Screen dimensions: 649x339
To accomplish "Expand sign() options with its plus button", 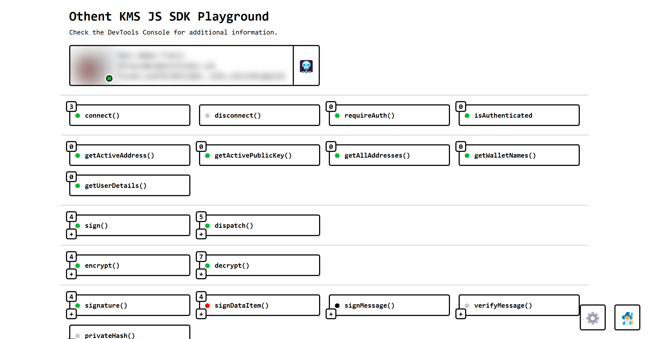I will click(71, 234).
